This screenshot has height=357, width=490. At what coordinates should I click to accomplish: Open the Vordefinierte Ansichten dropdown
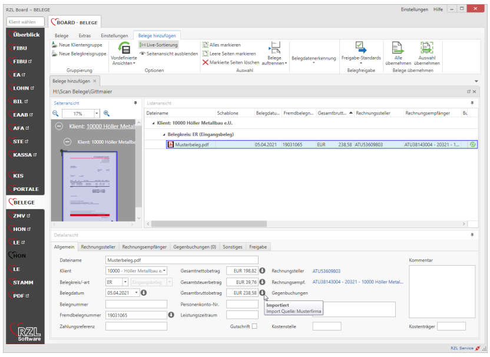[123, 59]
